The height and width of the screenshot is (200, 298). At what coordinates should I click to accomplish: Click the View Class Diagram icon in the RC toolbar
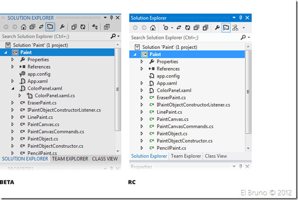pos(235,28)
